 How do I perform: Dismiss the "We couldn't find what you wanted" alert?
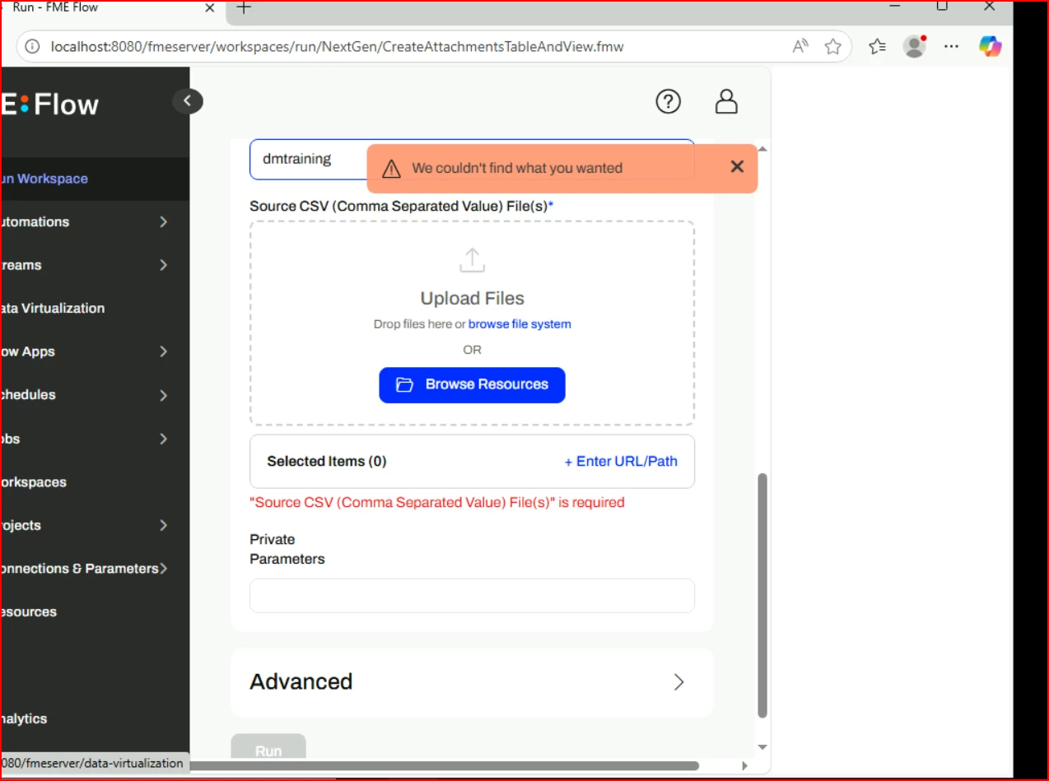click(737, 166)
